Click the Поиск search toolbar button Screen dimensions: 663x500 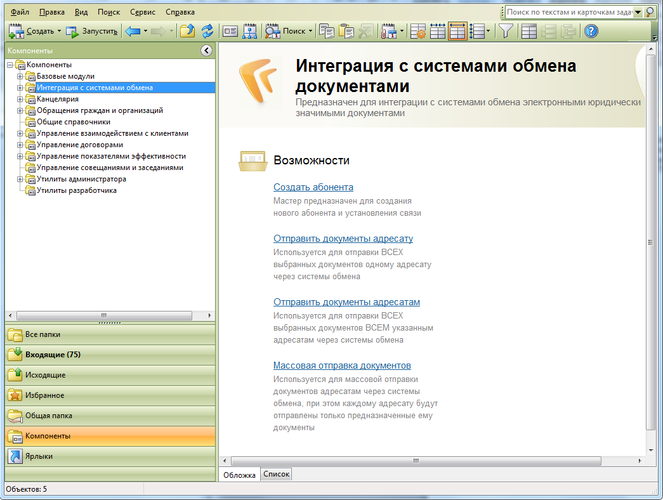point(285,31)
